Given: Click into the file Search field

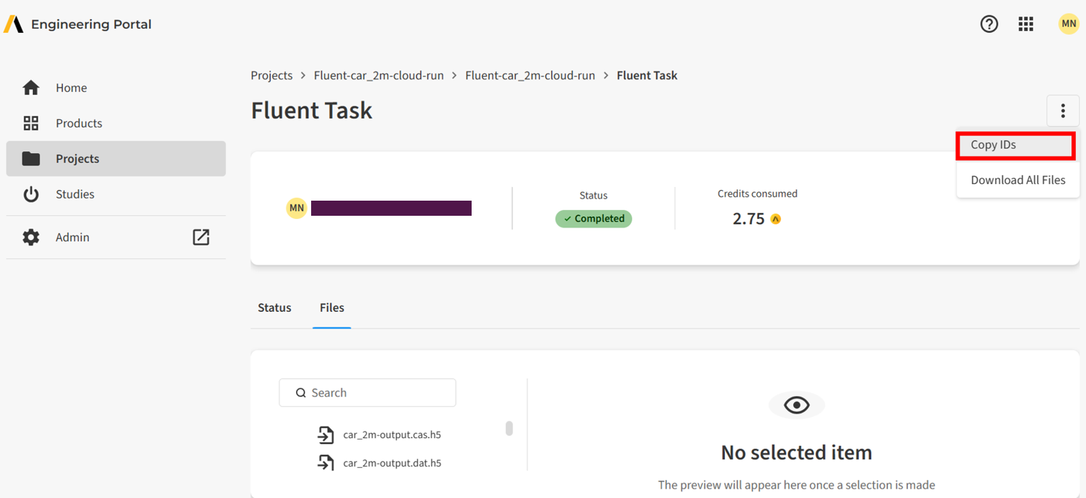Looking at the screenshot, I should click(368, 393).
